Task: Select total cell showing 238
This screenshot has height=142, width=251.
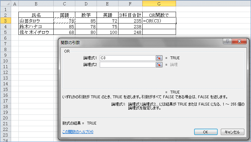Action: click(x=130, y=27)
